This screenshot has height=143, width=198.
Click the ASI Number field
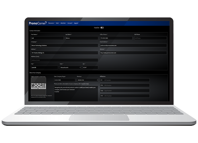coord(126,80)
